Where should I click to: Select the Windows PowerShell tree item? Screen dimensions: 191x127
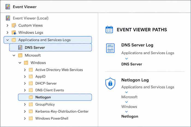(x=52, y=118)
